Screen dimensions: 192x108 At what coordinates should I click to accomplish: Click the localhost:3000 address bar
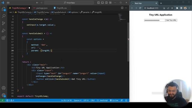pyautogui.click(x=153, y=8)
